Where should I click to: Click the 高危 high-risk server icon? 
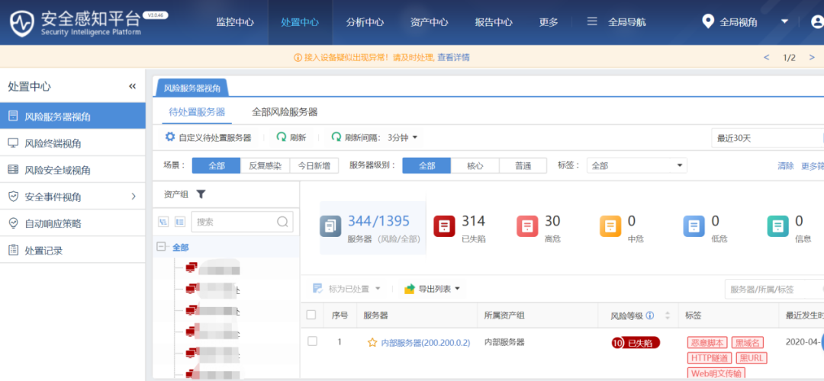[528, 226]
